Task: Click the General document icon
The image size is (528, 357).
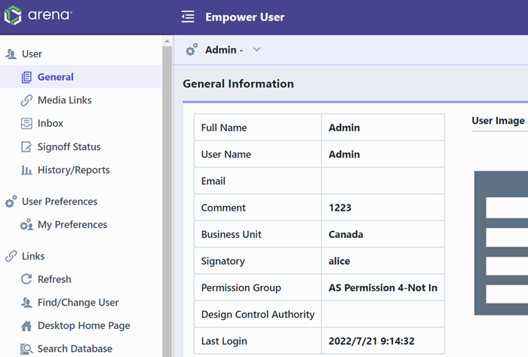Action: point(26,77)
